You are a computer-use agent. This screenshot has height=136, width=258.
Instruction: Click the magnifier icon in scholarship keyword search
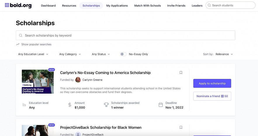(x=21, y=35)
